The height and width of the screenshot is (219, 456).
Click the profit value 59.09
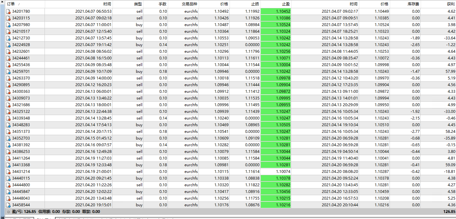[450, 165]
